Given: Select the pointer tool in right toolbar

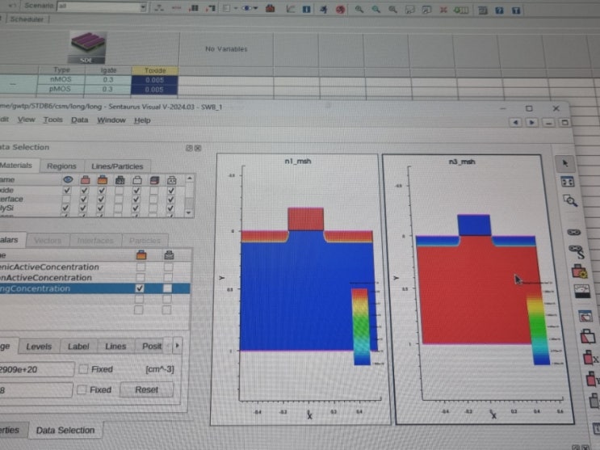Looking at the screenshot, I should 564,163.
